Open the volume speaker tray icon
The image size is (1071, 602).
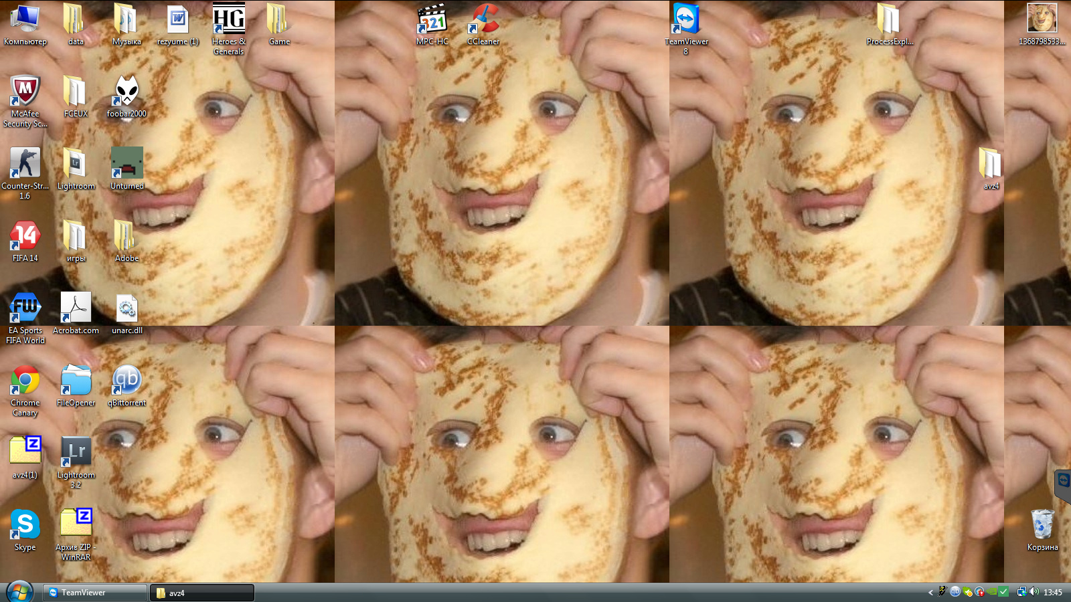point(1034,592)
